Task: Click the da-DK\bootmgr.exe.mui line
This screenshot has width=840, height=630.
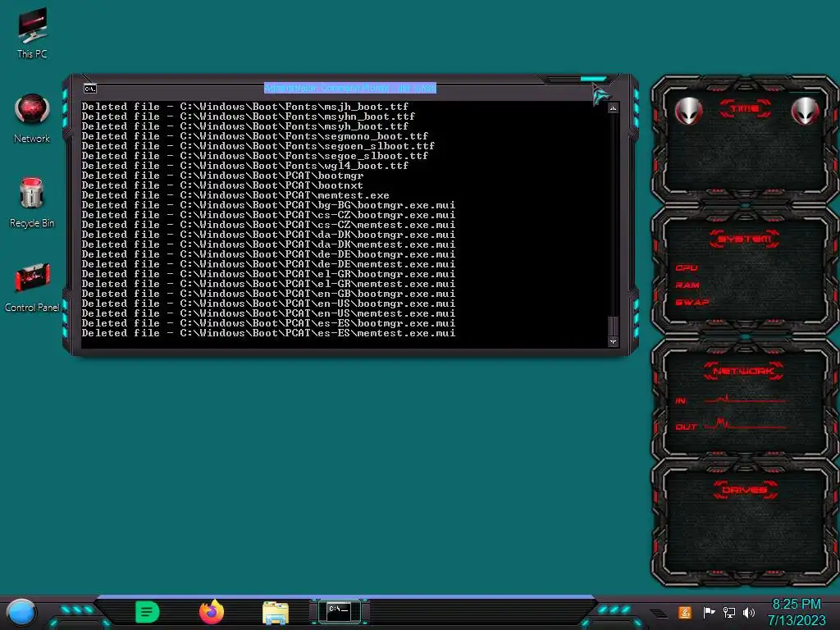Action: click(x=268, y=234)
